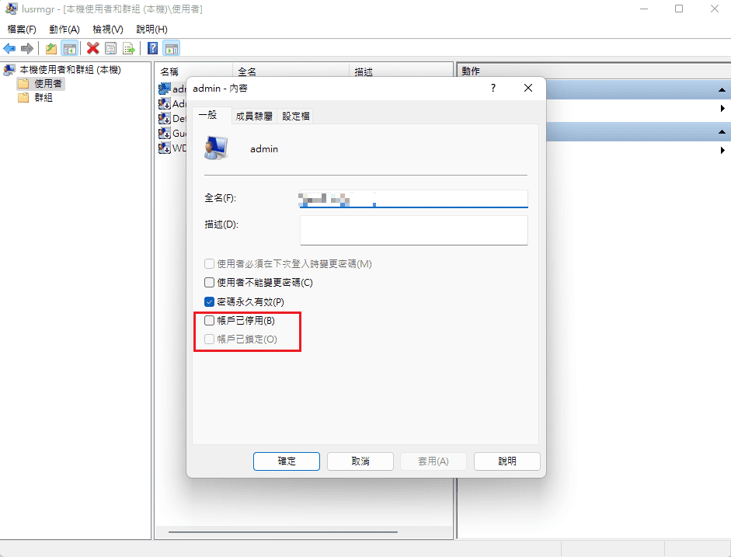Collapse the first 動作 pane section arrow
Screen dimensions: 731x557
click(722, 89)
